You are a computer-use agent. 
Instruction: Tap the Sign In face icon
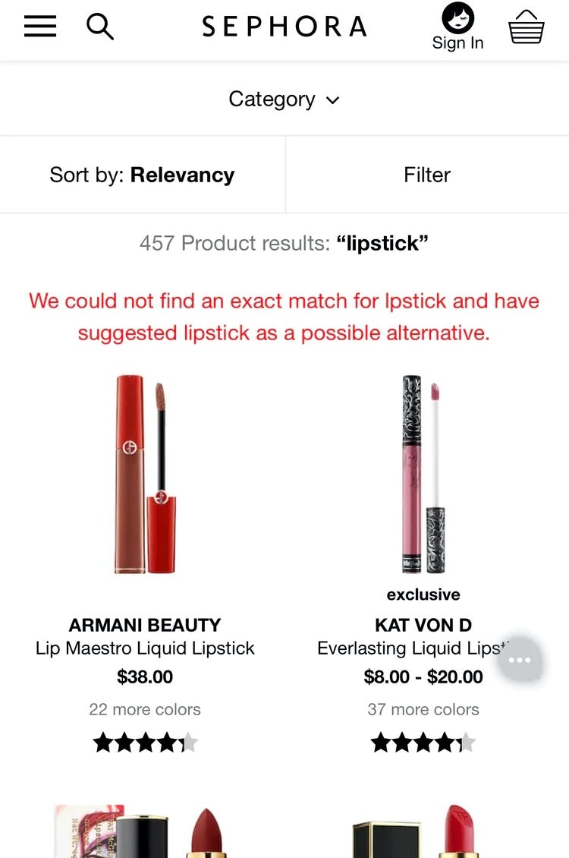(457, 19)
